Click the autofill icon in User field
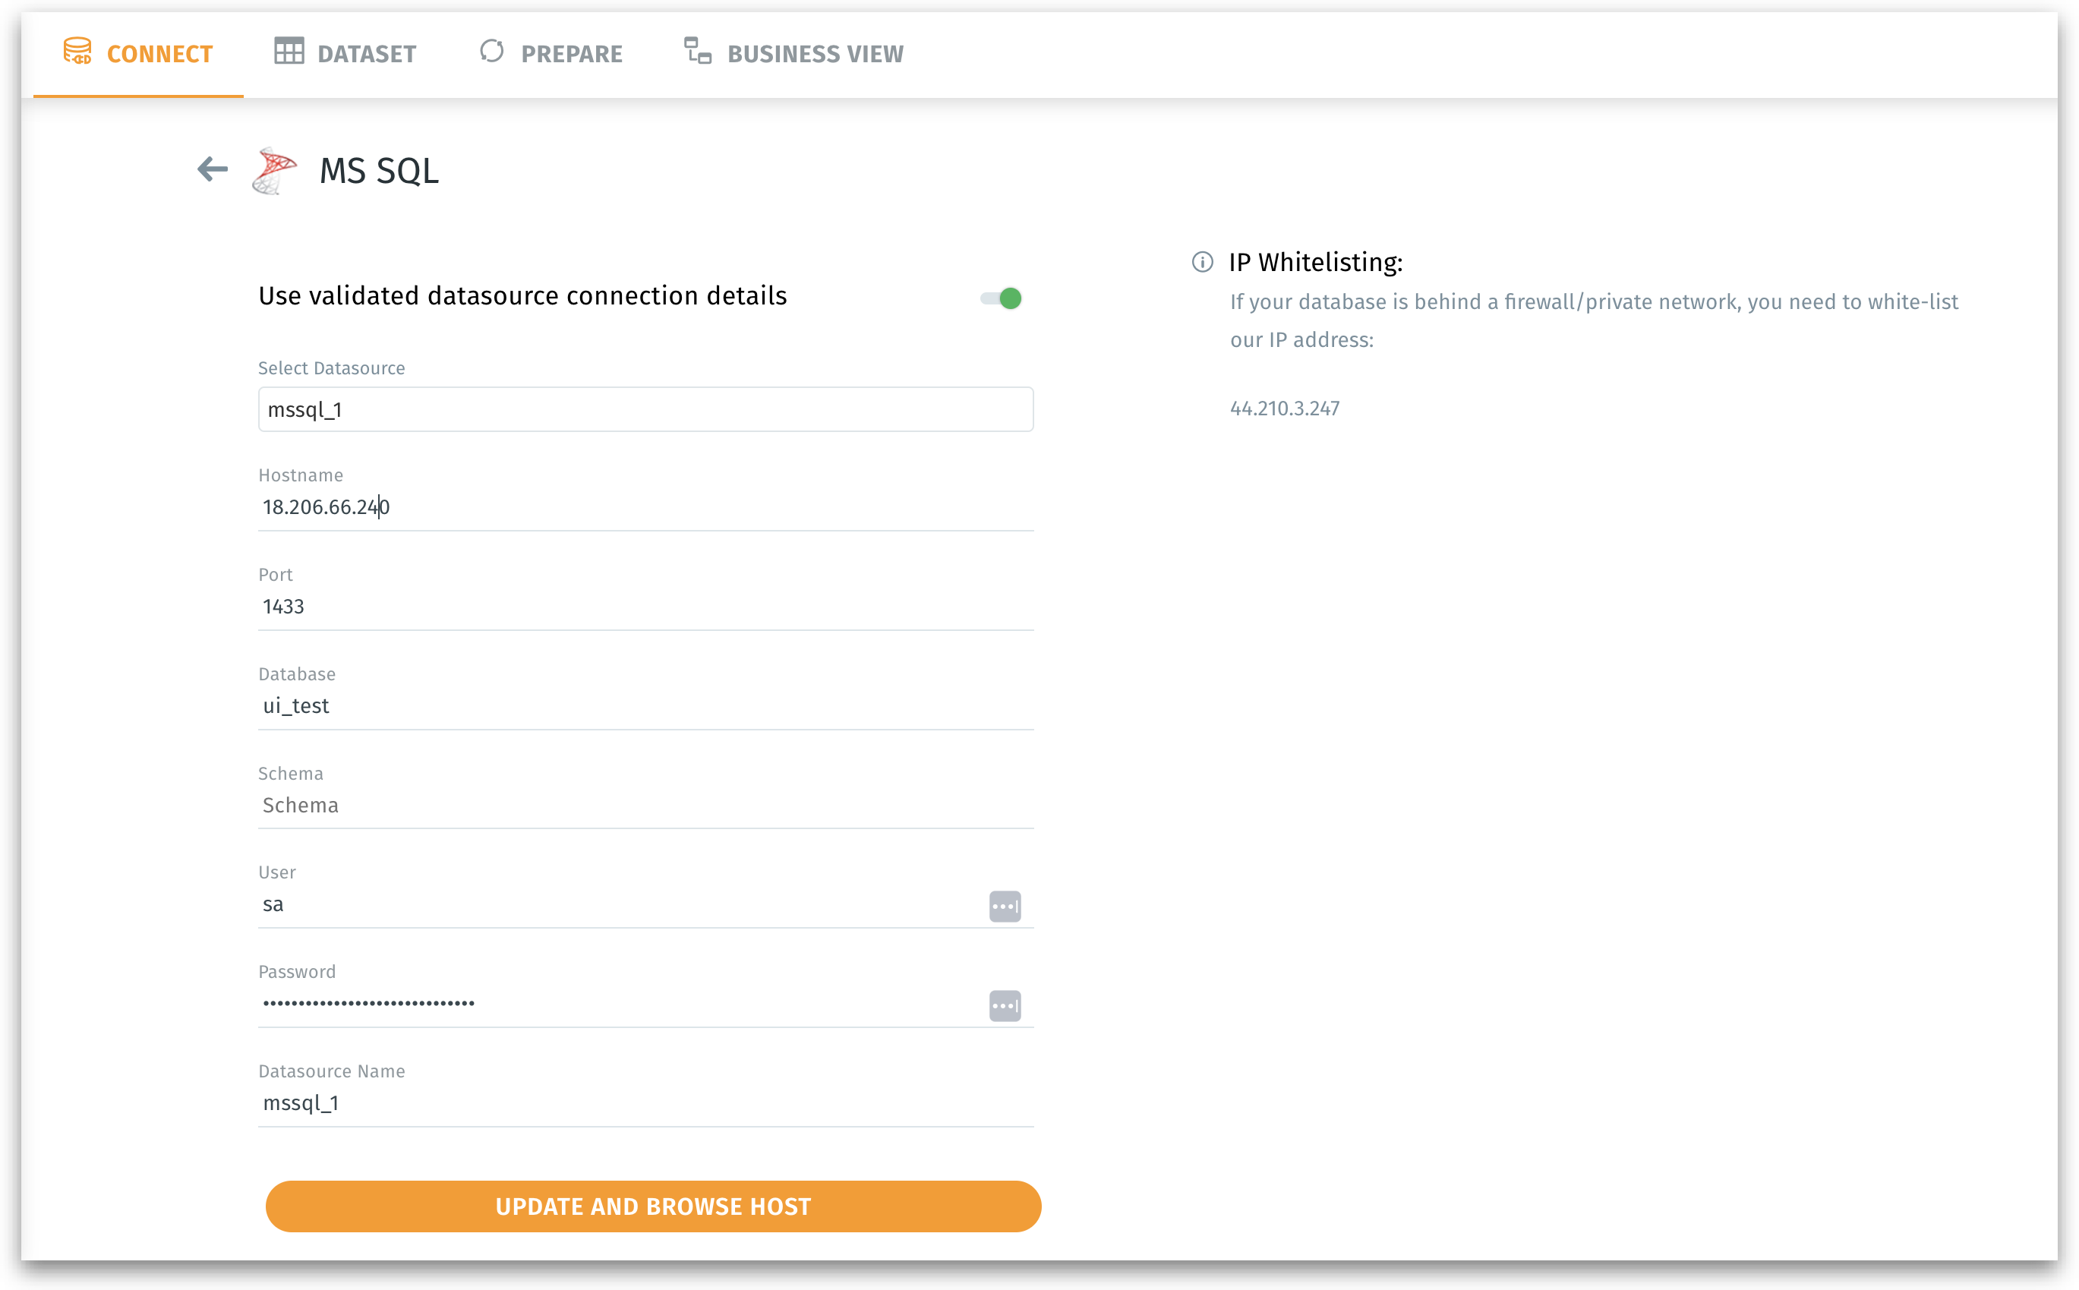This screenshot has height=1290, width=2079. pyautogui.click(x=1004, y=906)
